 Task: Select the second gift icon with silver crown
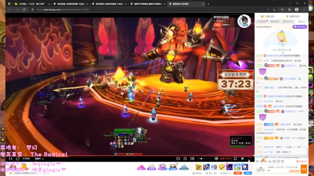click(152, 167)
